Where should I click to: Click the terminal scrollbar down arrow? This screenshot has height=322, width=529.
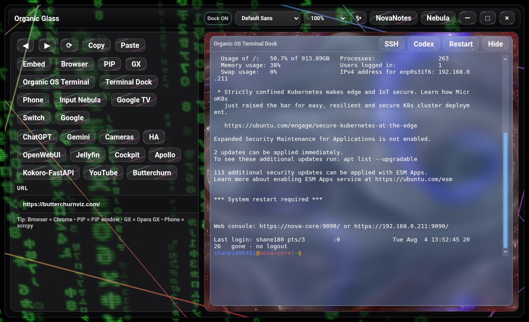tap(505, 252)
